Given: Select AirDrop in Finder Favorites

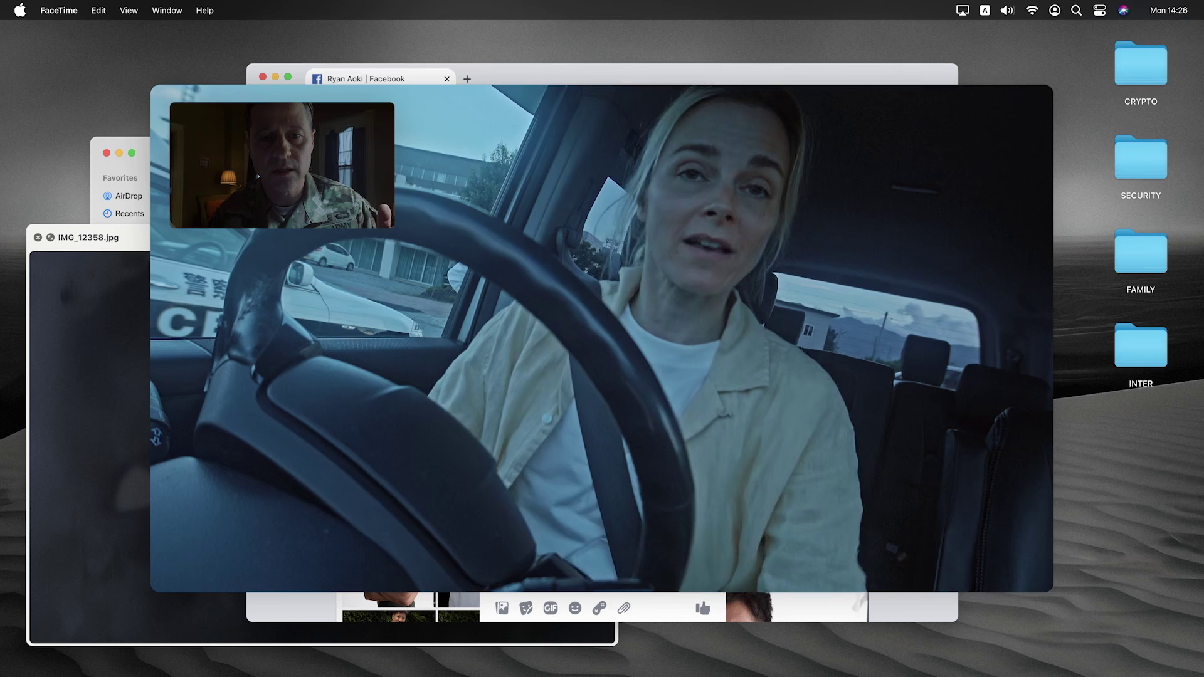Looking at the screenshot, I should pyautogui.click(x=128, y=196).
